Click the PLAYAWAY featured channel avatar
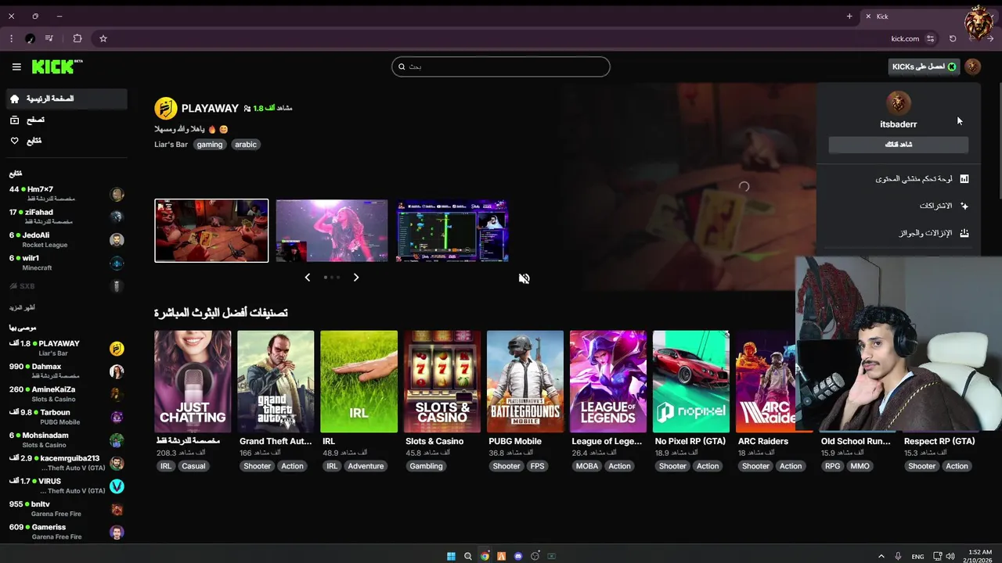 [166, 108]
